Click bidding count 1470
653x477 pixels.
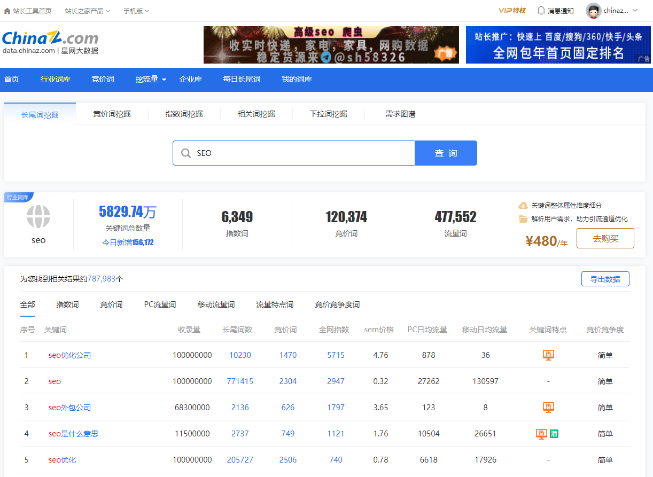click(x=288, y=355)
